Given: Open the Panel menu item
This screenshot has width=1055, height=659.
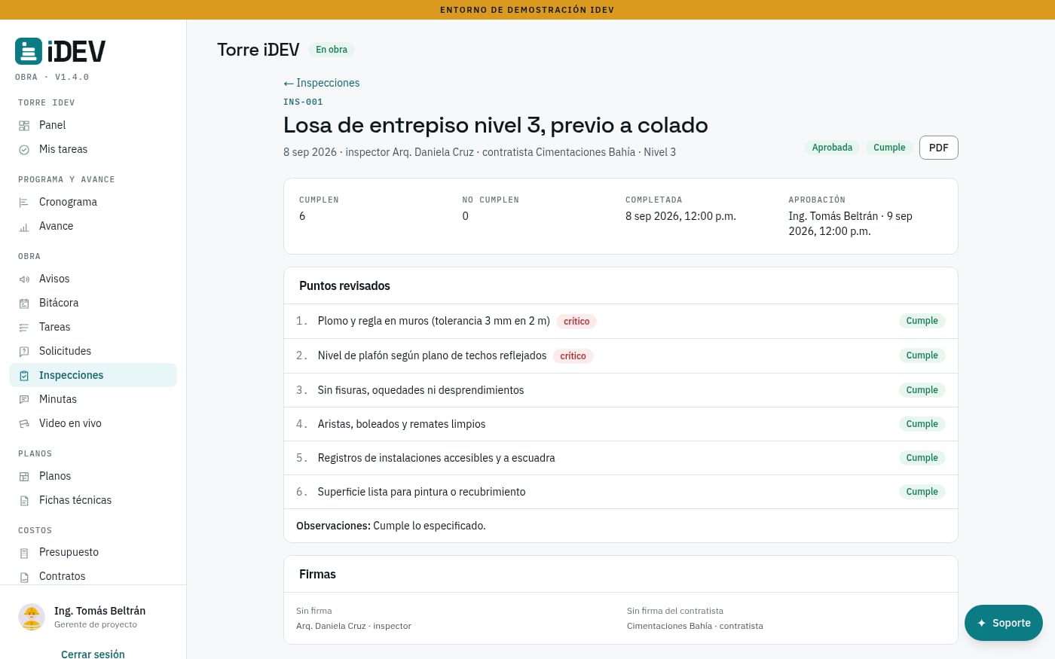Looking at the screenshot, I should coord(93,125).
